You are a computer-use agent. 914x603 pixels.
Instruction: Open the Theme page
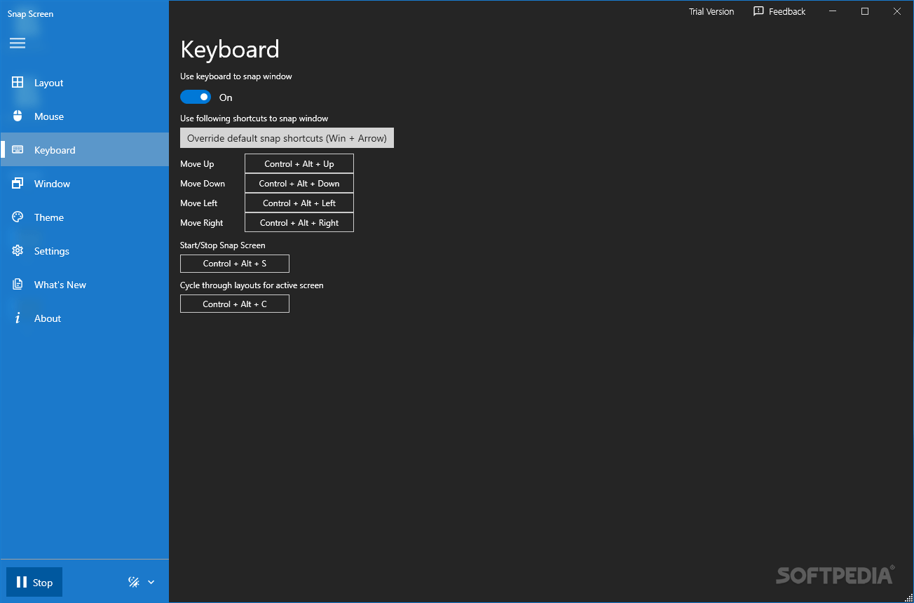pyautogui.click(x=84, y=217)
